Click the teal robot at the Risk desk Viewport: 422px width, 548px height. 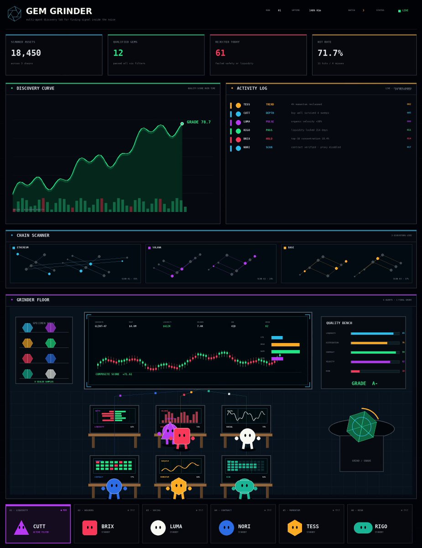pyautogui.click(x=245, y=487)
